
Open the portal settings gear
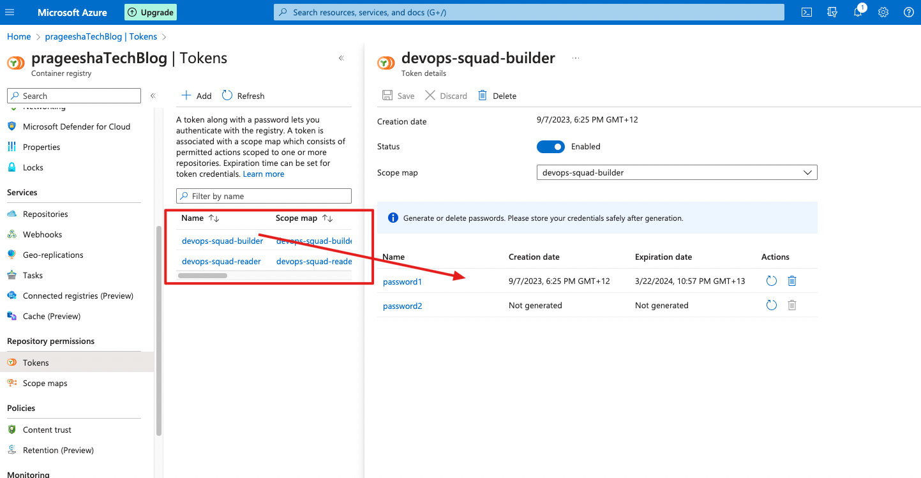(883, 12)
